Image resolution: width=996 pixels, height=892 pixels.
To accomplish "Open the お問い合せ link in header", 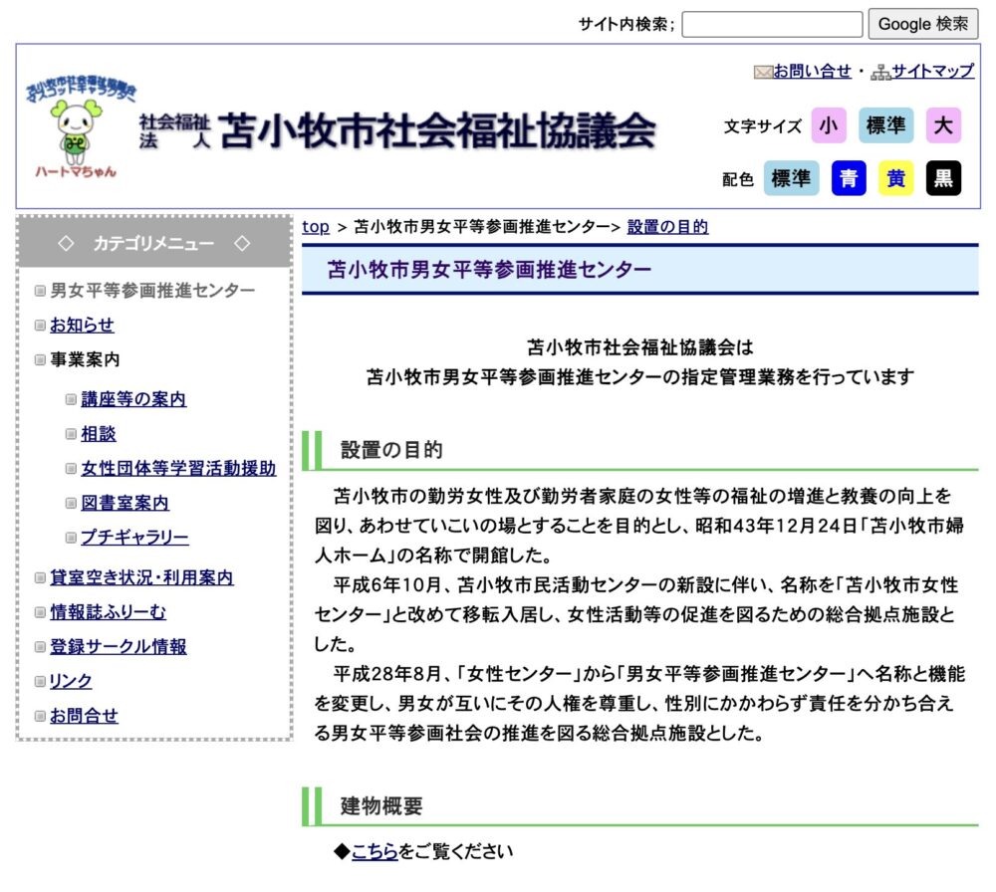I will click(812, 71).
